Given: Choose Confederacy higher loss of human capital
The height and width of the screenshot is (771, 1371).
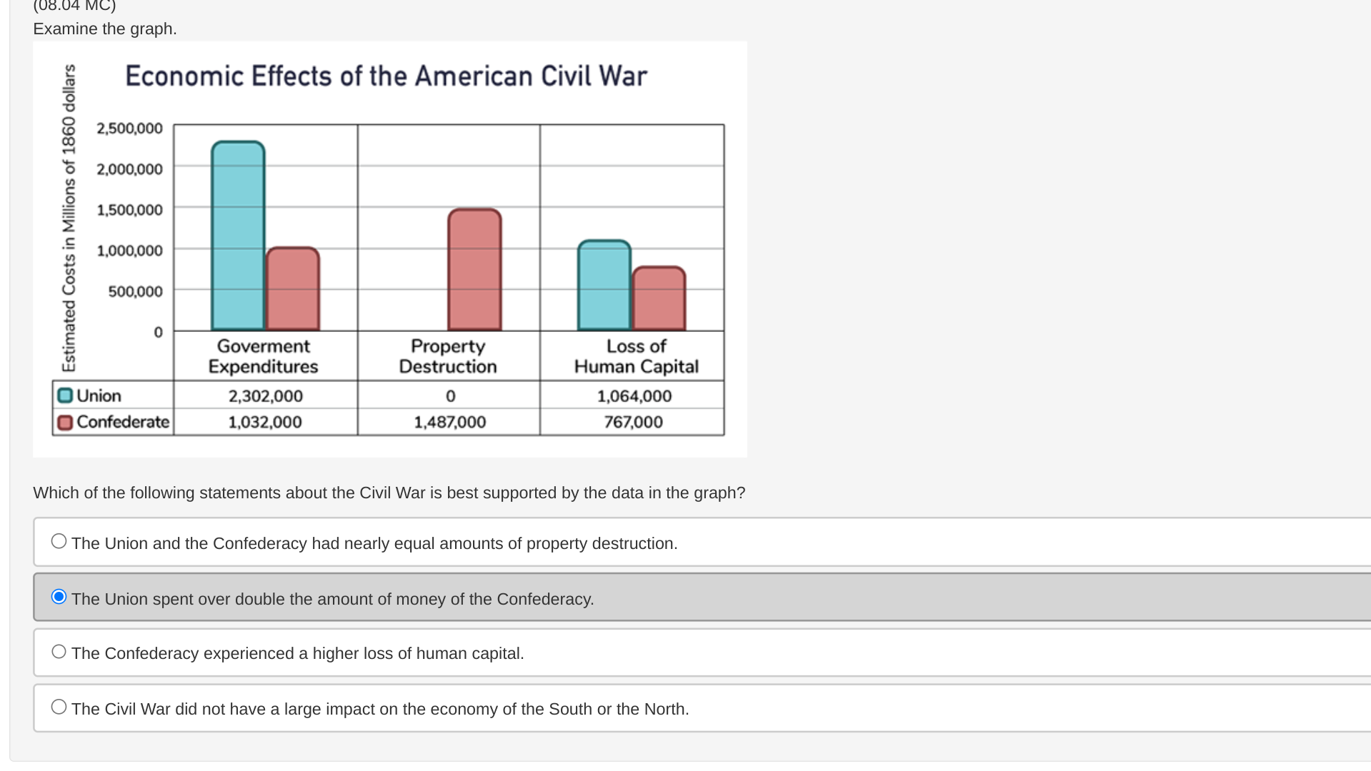Looking at the screenshot, I should (x=59, y=652).
